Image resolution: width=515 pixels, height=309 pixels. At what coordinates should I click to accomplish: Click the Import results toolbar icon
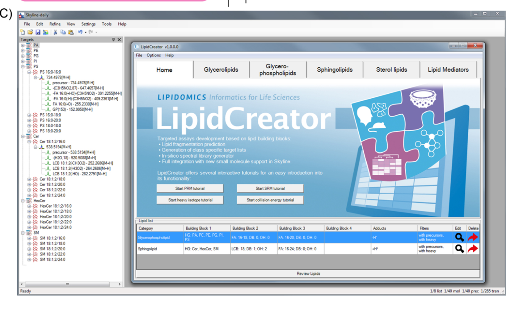tap(45, 32)
